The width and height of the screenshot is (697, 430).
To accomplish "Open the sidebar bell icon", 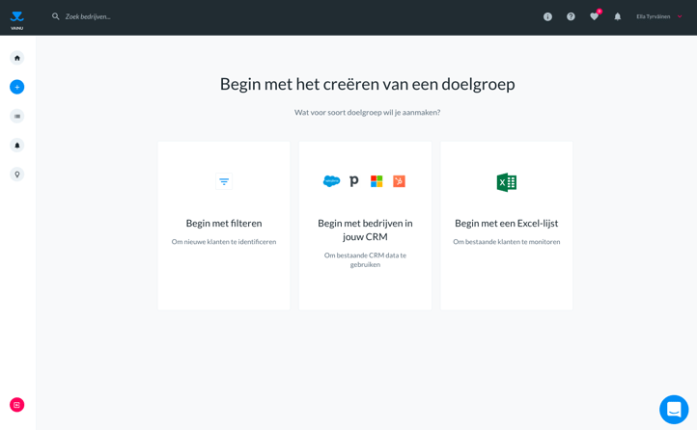I will tap(16, 146).
